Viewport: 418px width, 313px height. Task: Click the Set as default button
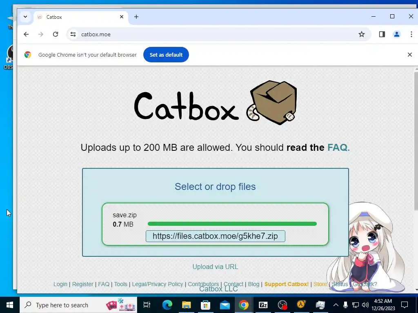point(166,55)
